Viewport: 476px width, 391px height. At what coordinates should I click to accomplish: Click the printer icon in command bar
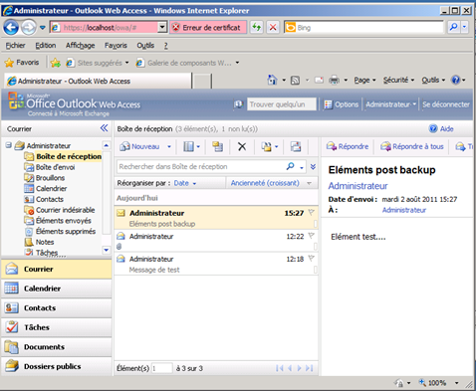[x=334, y=81]
